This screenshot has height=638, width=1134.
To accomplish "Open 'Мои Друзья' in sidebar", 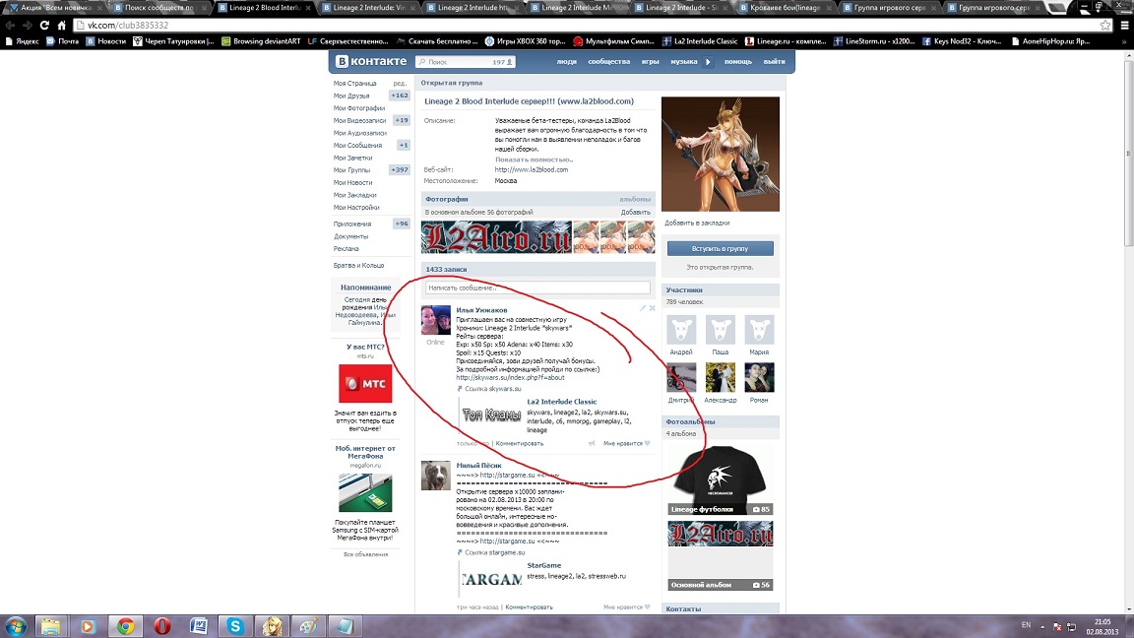I will pyautogui.click(x=351, y=96).
